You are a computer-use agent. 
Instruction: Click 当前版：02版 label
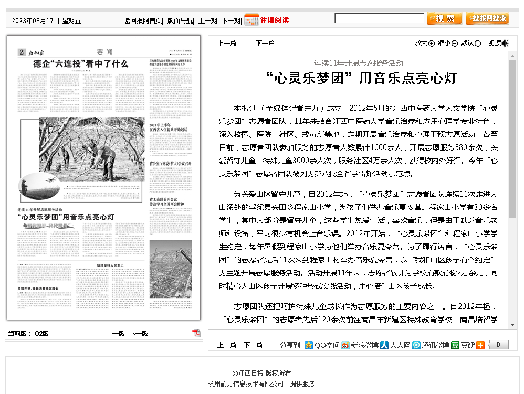click(x=28, y=334)
